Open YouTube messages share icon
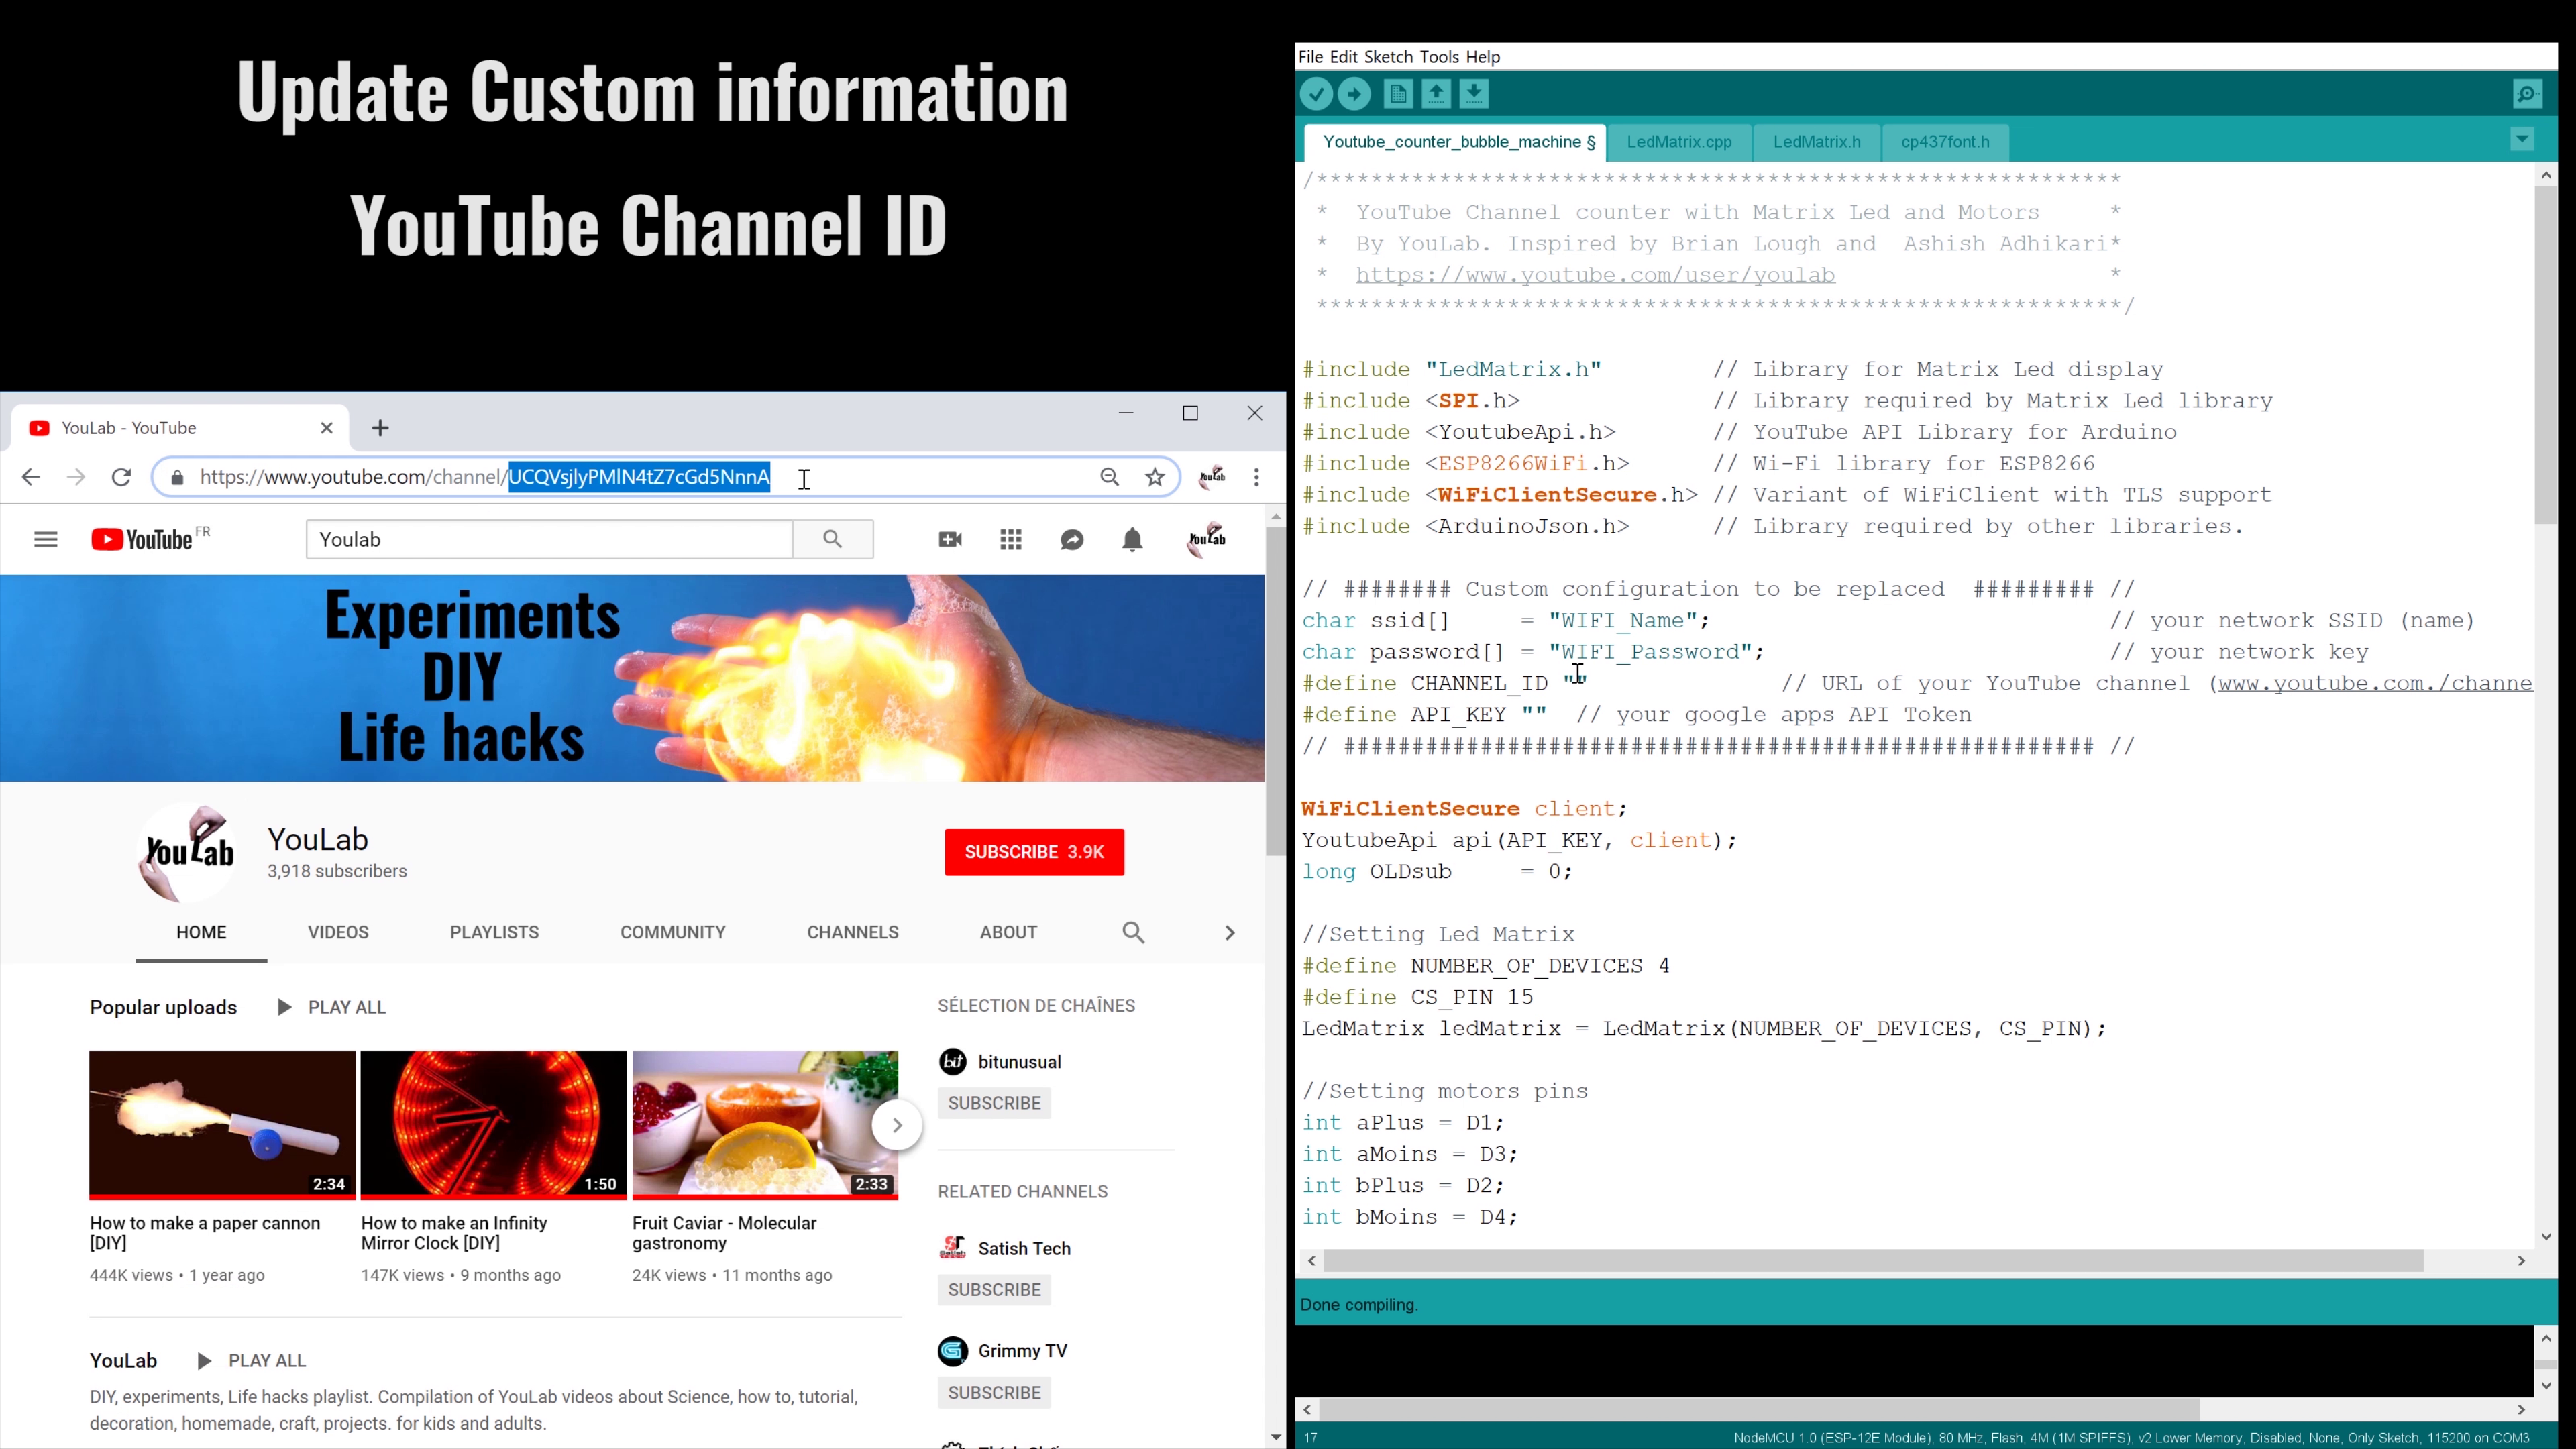 (1072, 540)
